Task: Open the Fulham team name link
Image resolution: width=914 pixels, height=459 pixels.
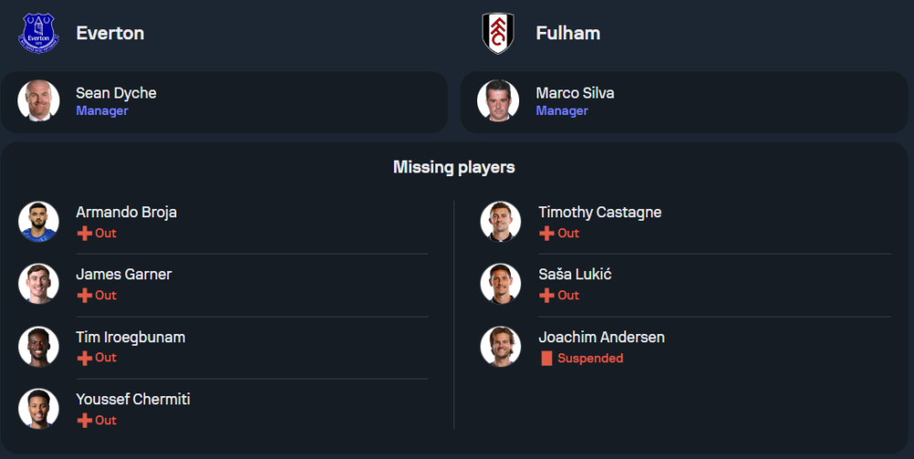Action: [x=568, y=34]
